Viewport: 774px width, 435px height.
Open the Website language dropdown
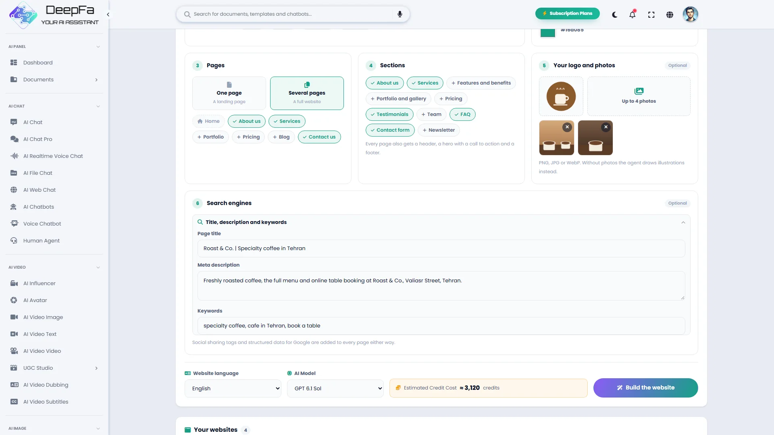tap(233, 388)
